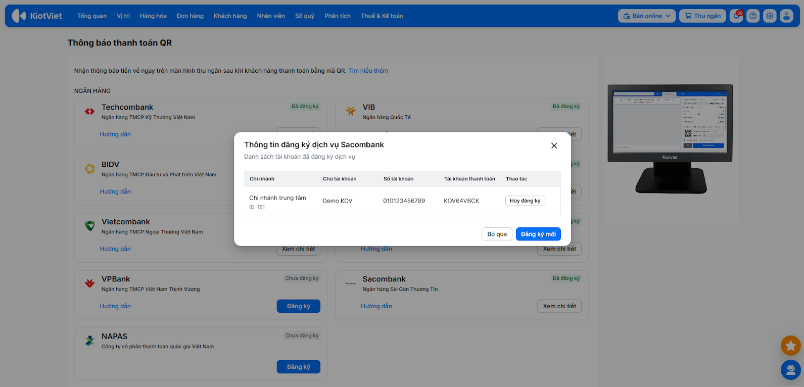Open the settings gear in header

pos(770,16)
